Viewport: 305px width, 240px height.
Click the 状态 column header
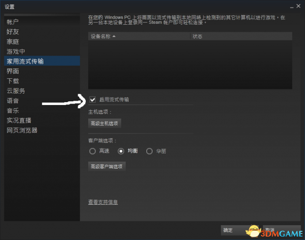pyautogui.click(x=198, y=36)
